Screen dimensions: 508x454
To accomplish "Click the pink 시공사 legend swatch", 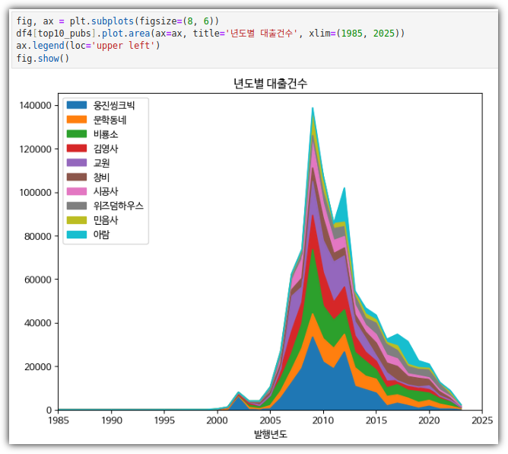I will click(77, 191).
